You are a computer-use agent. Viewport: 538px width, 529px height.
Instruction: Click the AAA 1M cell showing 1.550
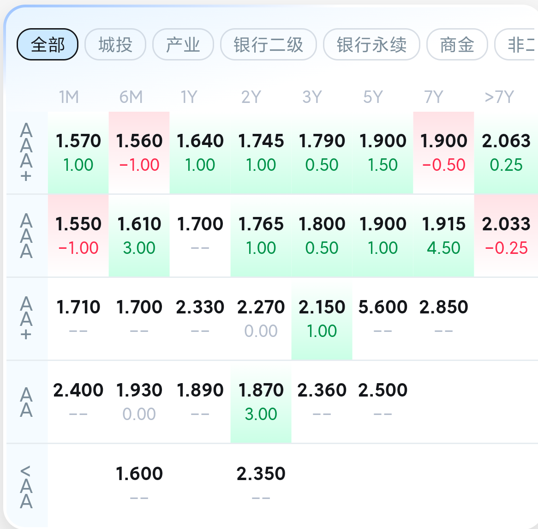point(78,236)
